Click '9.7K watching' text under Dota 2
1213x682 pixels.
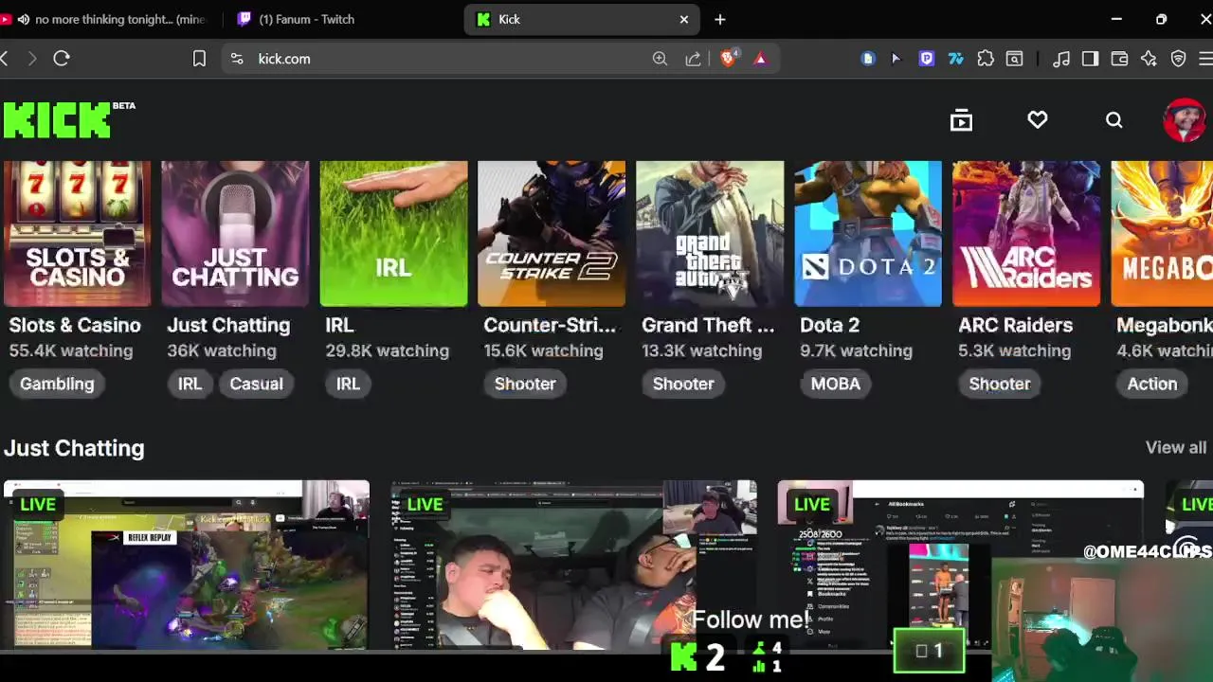tap(856, 350)
